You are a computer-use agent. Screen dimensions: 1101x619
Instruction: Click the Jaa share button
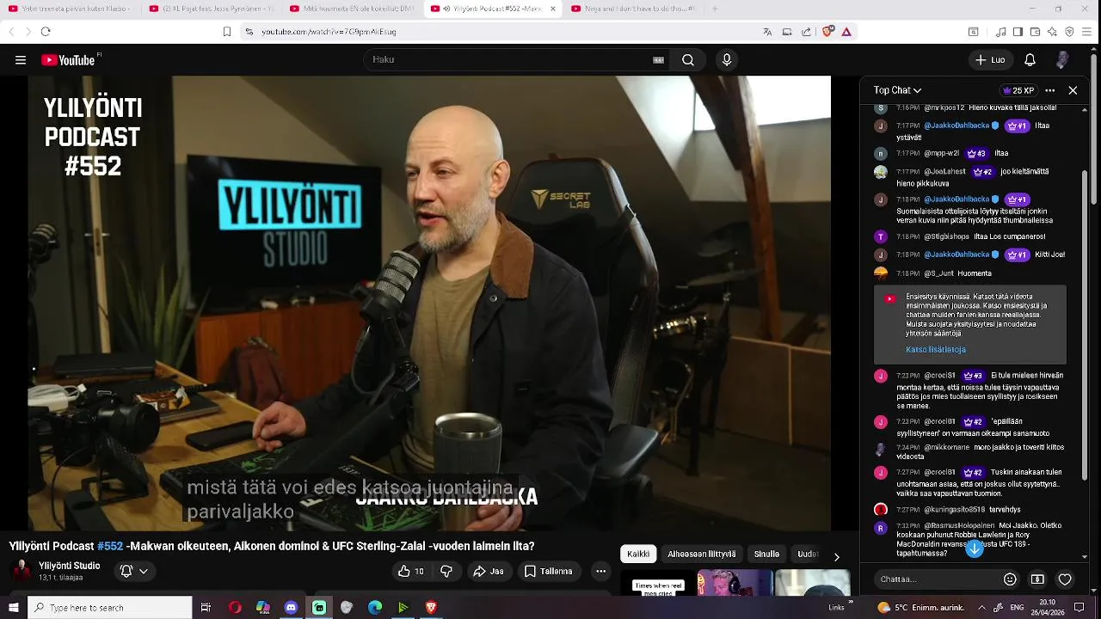click(489, 571)
